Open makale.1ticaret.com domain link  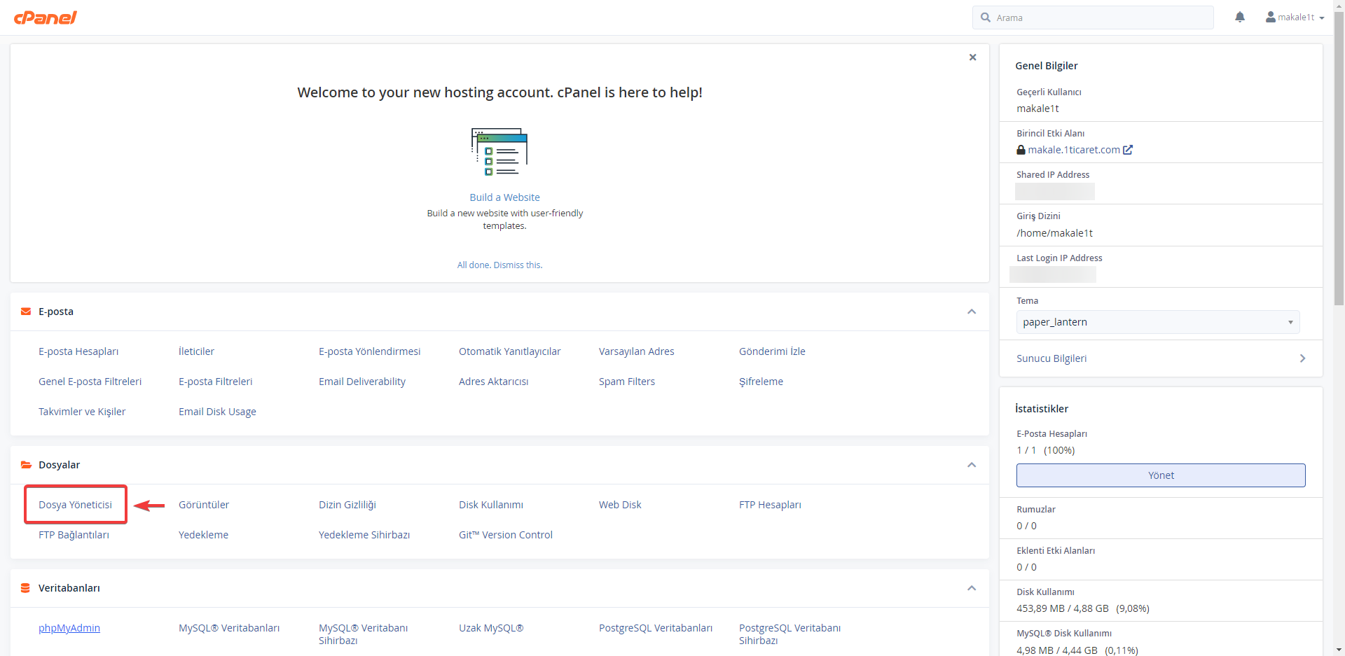pyautogui.click(x=1074, y=150)
